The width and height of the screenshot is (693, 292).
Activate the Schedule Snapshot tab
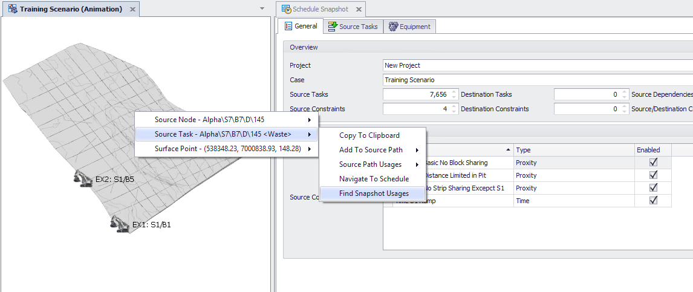click(321, 9)
